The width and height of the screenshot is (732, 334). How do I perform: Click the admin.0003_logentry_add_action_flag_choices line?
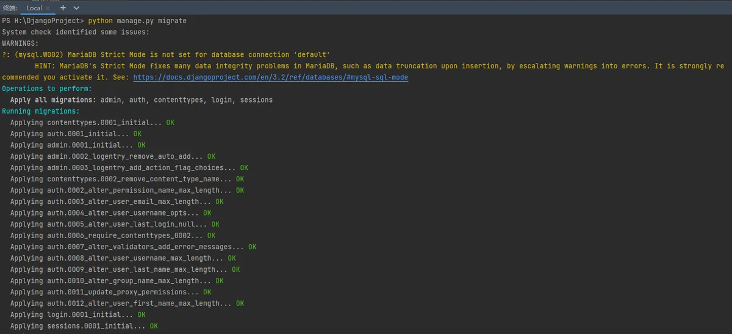(129, 167)
